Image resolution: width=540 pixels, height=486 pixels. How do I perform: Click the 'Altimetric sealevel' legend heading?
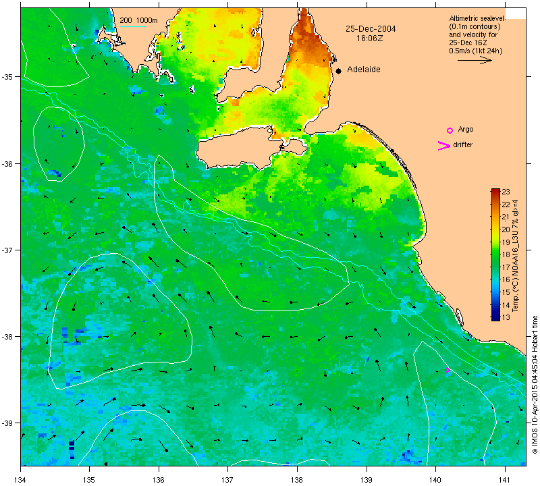[477, 18]
